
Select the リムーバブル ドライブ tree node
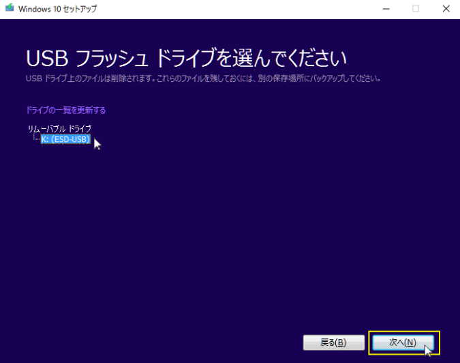(59, 129)
